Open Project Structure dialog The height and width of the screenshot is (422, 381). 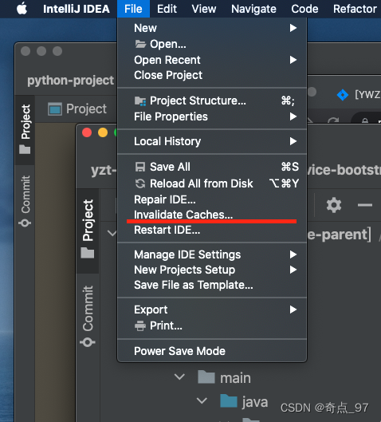tap(212, 101)
